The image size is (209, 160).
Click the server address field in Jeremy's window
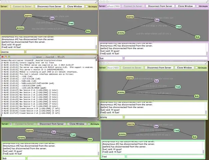pos(113,68)
